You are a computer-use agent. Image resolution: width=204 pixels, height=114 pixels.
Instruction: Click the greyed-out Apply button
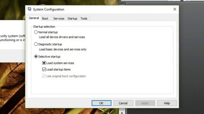(x=145, y=103)
